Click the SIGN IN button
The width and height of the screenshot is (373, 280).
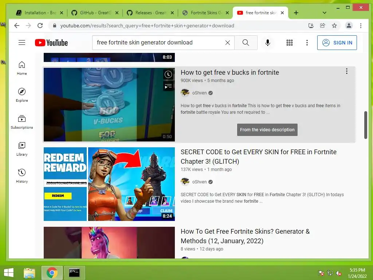tap(337, 43)
